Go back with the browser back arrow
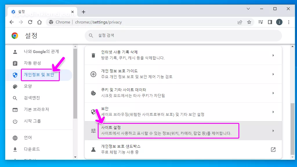The width and height of the screenshot is (297, 167). click(x=12, y=22)
